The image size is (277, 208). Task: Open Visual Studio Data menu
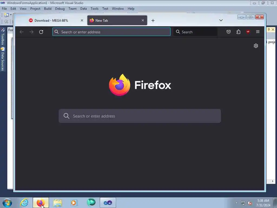pyautogui.click(x=83, y=9)
